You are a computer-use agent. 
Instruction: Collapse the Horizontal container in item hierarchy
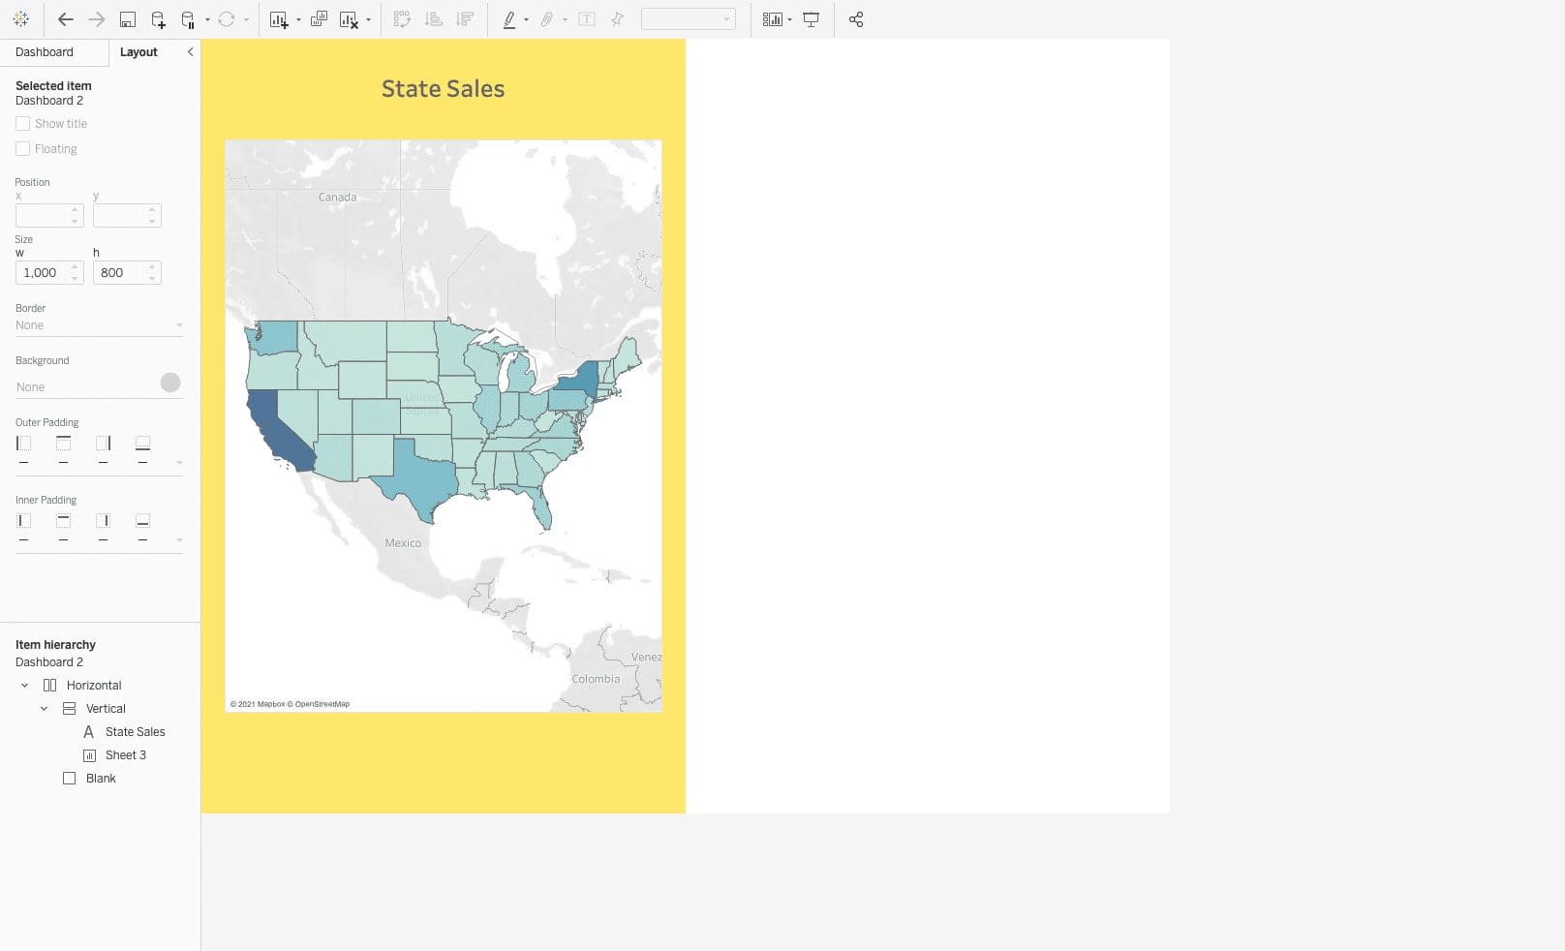[25, 685]
